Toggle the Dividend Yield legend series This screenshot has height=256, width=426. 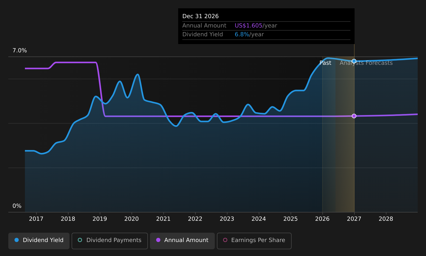(39, 241)
